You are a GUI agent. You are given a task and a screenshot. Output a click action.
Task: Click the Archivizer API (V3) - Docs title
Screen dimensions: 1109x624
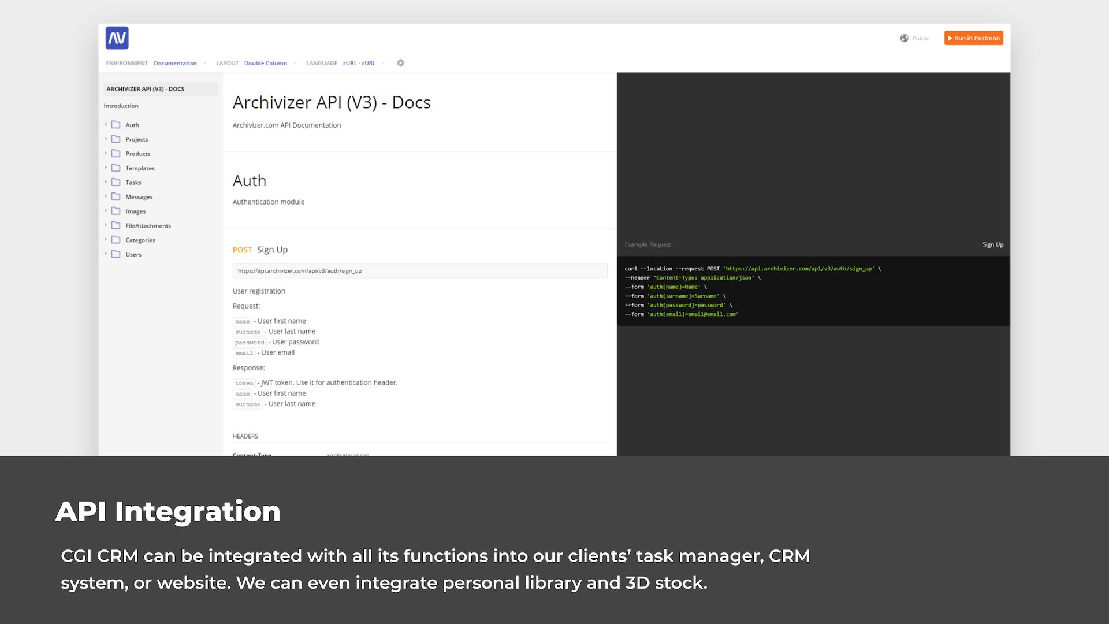coord(332,102)
